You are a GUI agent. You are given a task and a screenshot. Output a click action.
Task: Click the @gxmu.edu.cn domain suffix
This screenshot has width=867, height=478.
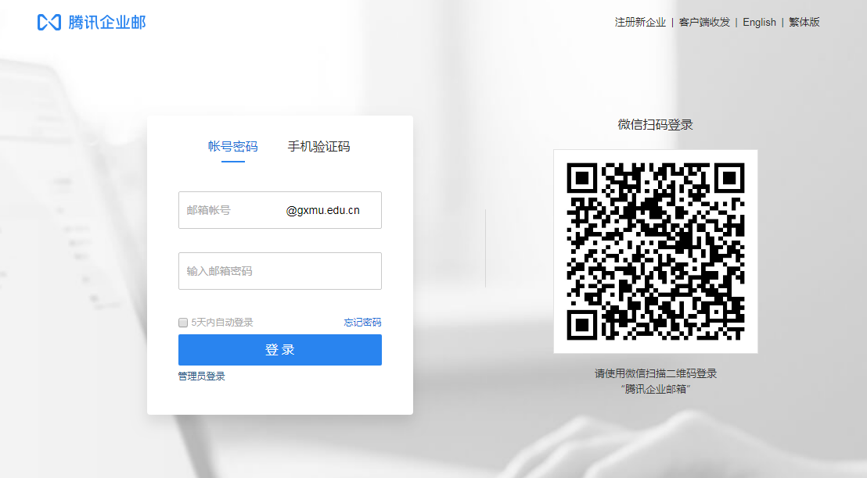323,210
